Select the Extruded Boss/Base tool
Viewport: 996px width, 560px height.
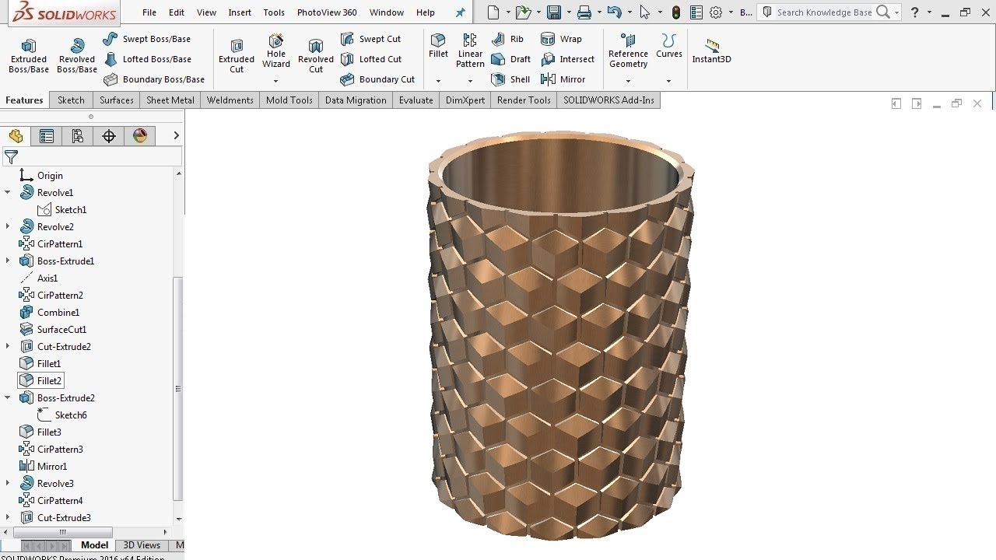click(29, 56)
